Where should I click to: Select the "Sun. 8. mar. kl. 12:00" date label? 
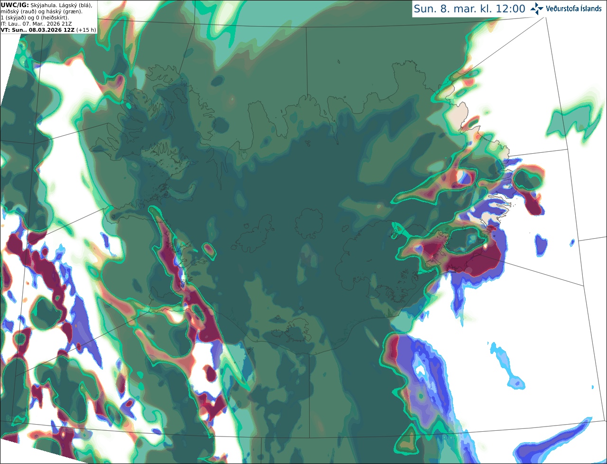(x=469, y=9)
